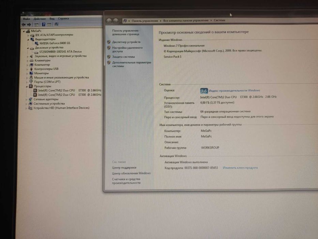Open Счетчики и средства производительности link

[x=126, y=181]
